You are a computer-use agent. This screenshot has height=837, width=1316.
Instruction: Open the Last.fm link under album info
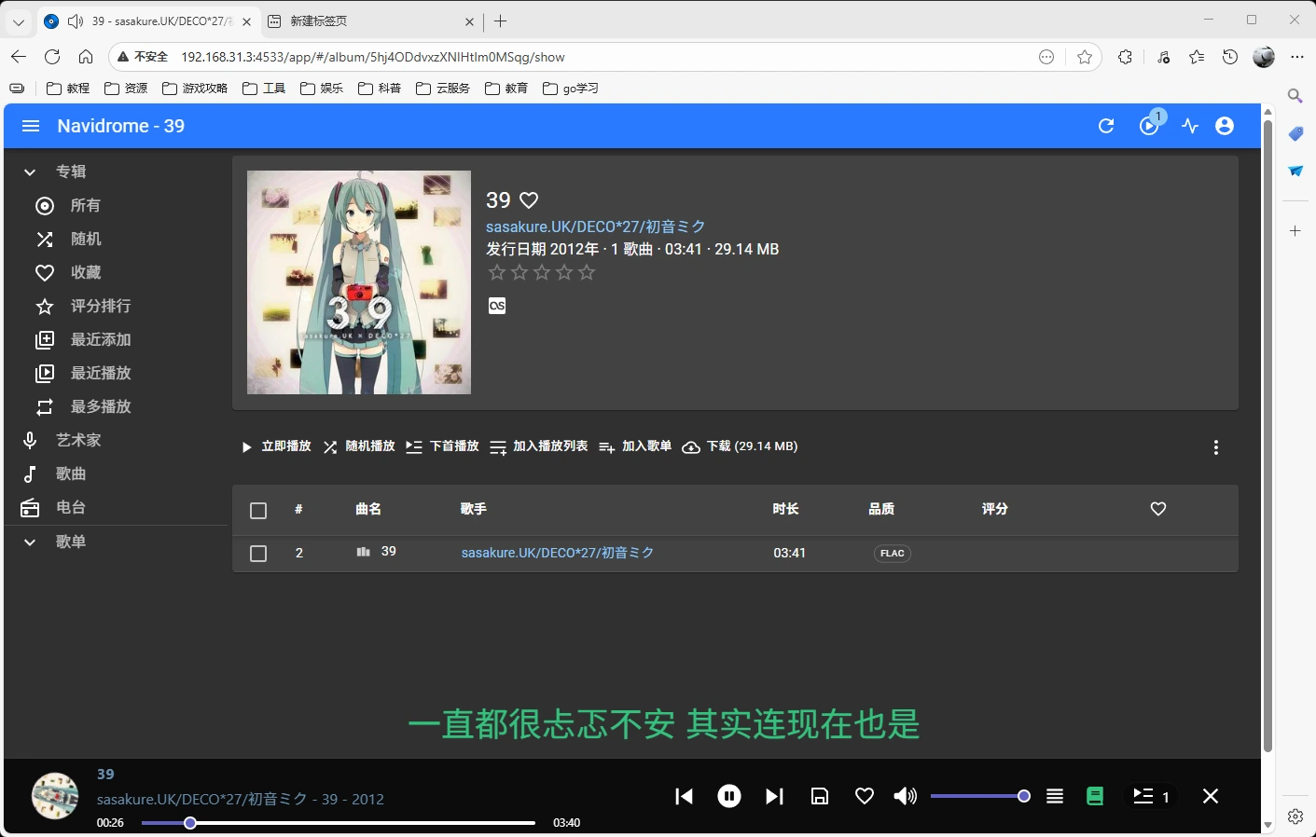tap(497, 305)
